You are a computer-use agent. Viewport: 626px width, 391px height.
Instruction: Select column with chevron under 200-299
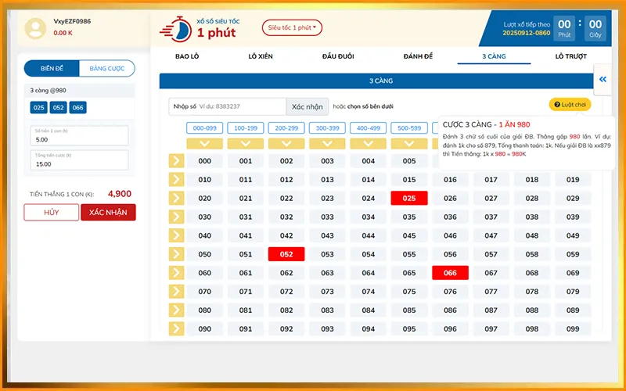[x=286, y=144]
